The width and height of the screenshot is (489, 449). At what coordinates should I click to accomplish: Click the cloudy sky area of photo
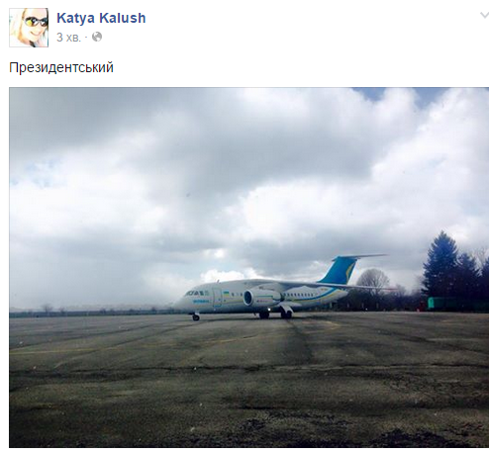198,181
